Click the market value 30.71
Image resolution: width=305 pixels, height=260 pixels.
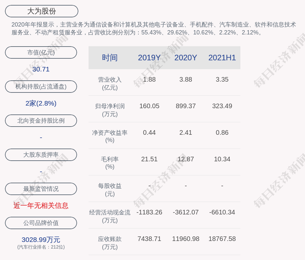point(41,69)
